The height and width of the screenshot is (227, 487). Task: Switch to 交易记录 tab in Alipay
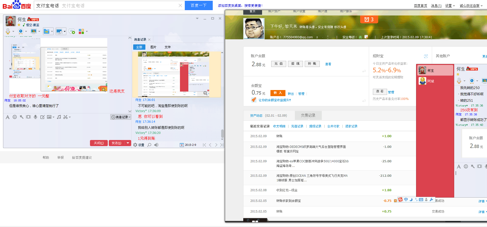click(308, 115)
